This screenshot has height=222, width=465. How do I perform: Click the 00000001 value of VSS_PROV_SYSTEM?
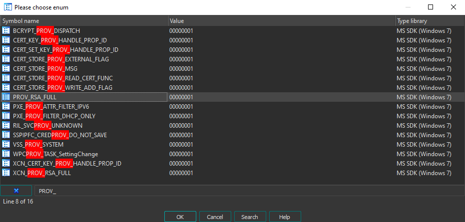pos(181,144)
